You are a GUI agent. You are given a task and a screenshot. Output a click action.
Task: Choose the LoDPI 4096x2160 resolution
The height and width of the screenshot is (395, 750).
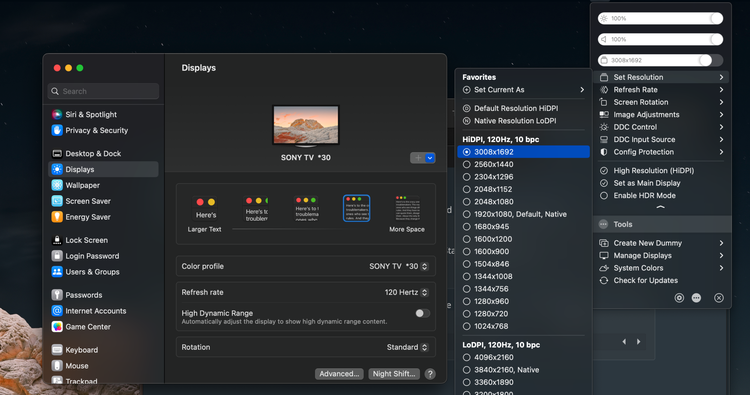(x=523, y=357)
